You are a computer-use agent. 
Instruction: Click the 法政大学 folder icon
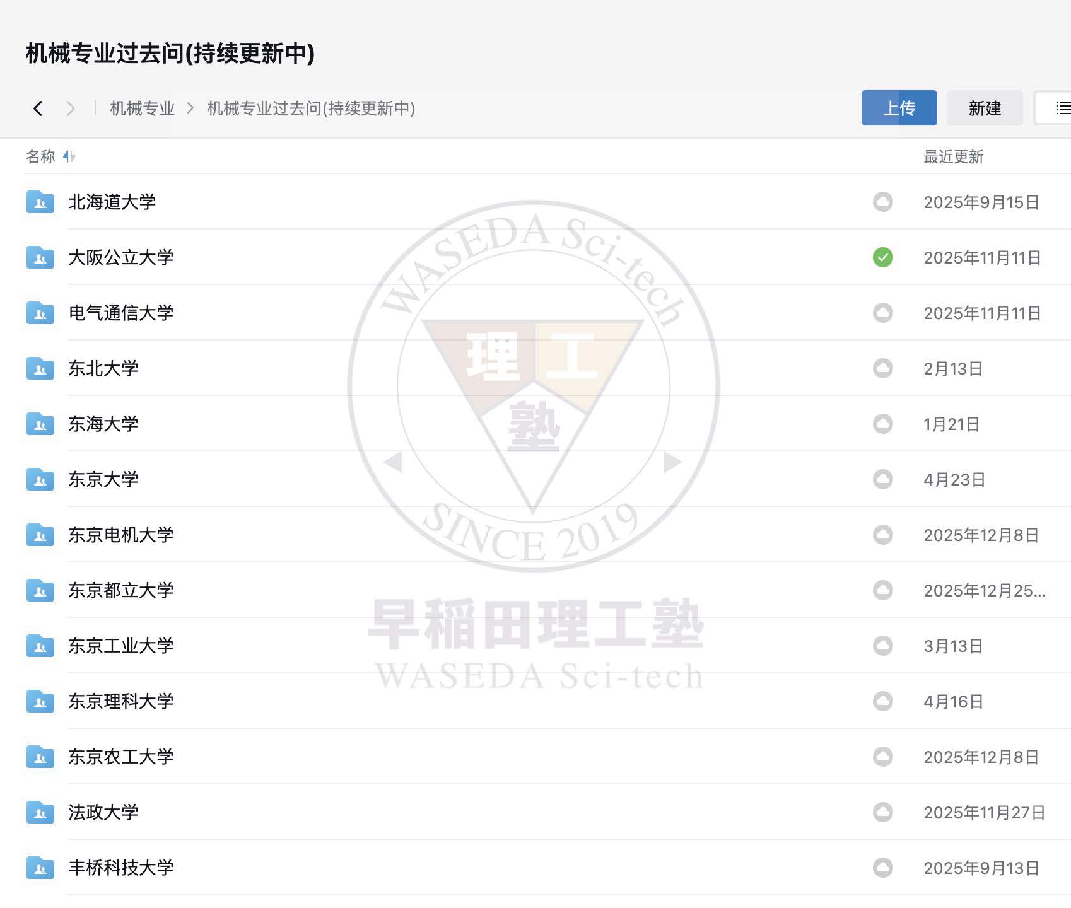point(40,812)
